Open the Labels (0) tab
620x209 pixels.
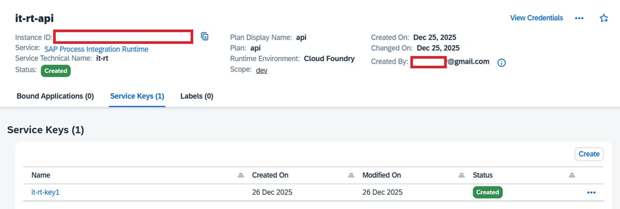tap(197, 96)
